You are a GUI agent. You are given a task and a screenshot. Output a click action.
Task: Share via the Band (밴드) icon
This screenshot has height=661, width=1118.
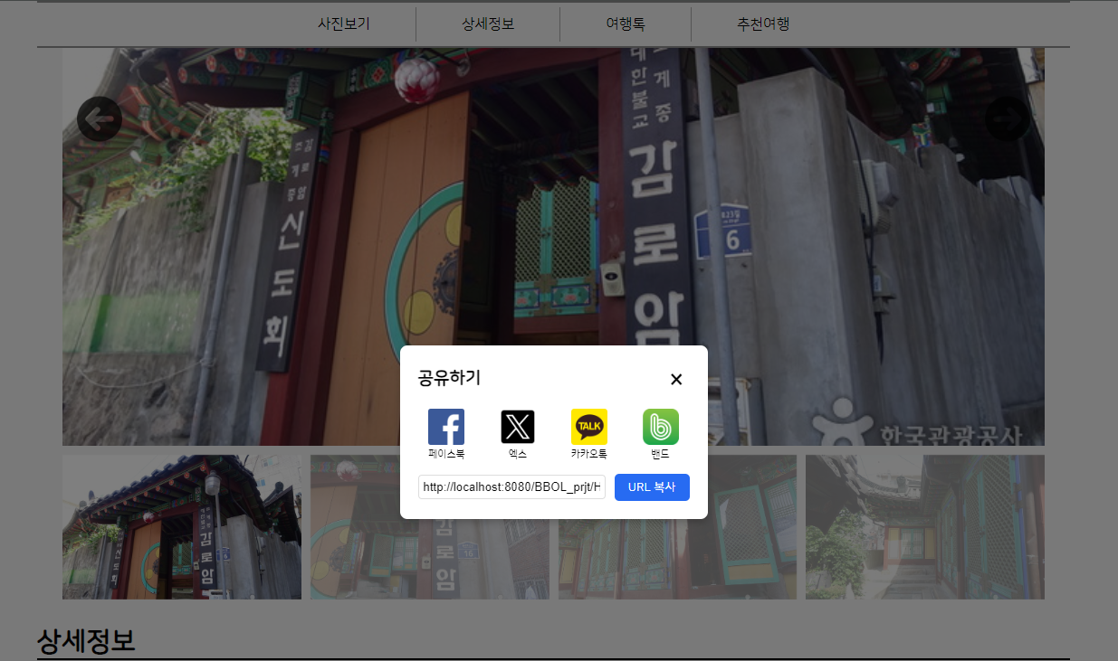[661, 427]
